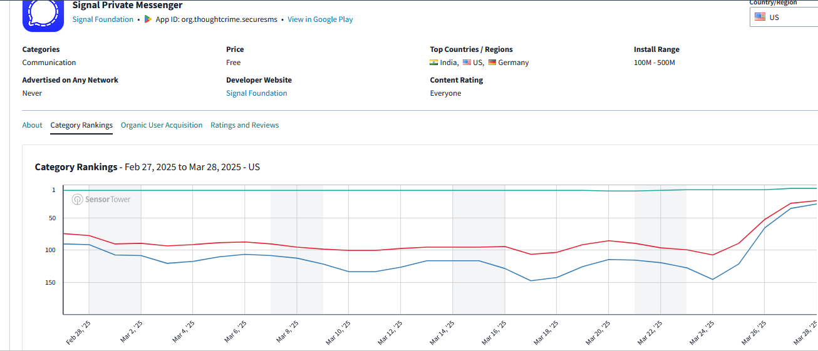
Task: Click the Germany flag icon
Action: tap(492, 63)
